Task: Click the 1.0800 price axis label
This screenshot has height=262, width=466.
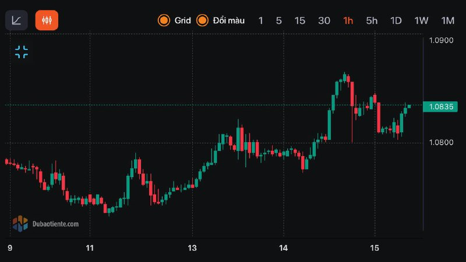Action: tap(440, 143)
